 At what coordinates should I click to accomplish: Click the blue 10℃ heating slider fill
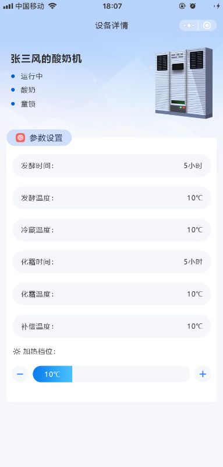tap(52, 374)
